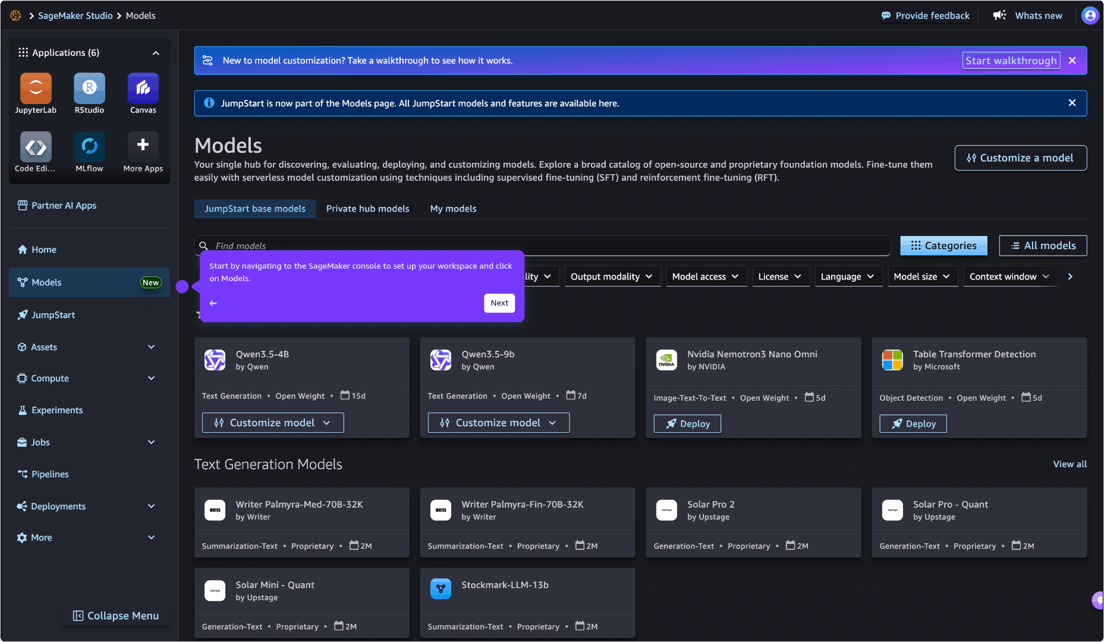Click the Solar Pro - Quant logo

click(892, 510)
